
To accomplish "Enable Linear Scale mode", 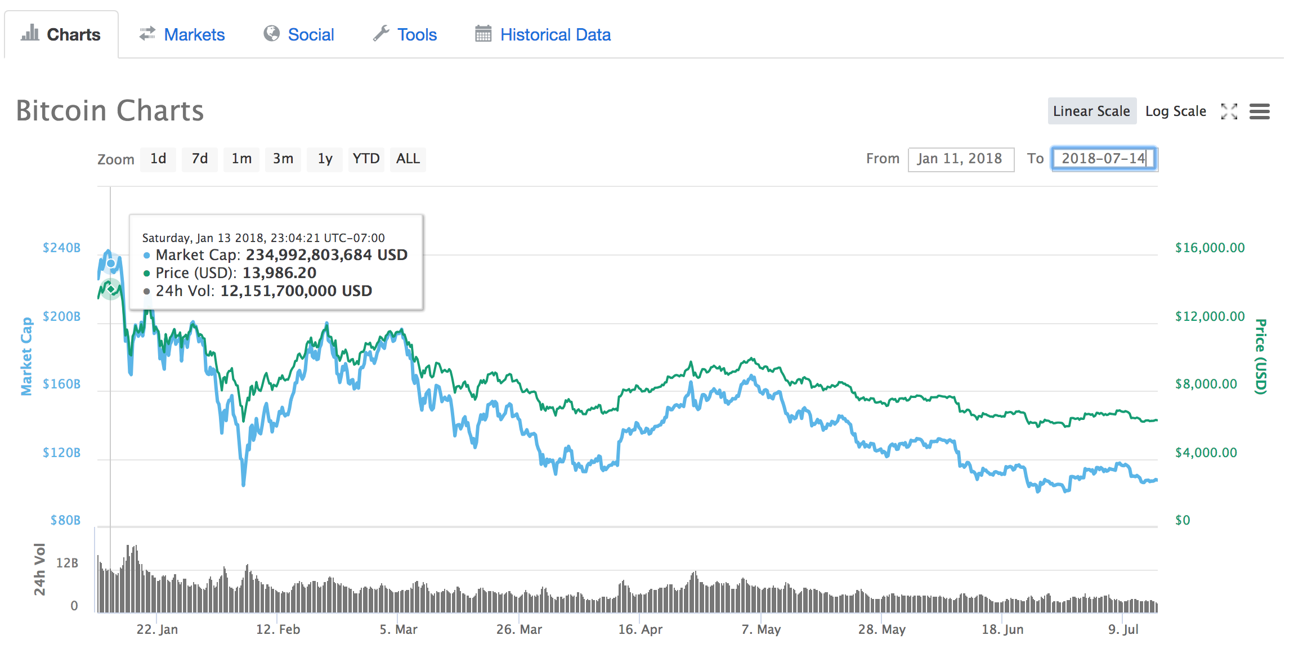I will pyautogui.click(x=1092, y=111).
